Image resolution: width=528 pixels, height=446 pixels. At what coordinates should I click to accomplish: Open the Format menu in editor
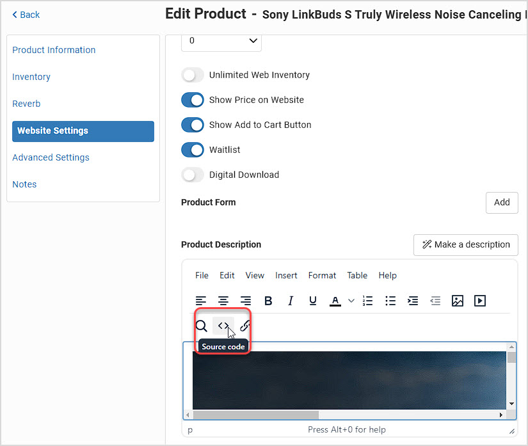322,275
